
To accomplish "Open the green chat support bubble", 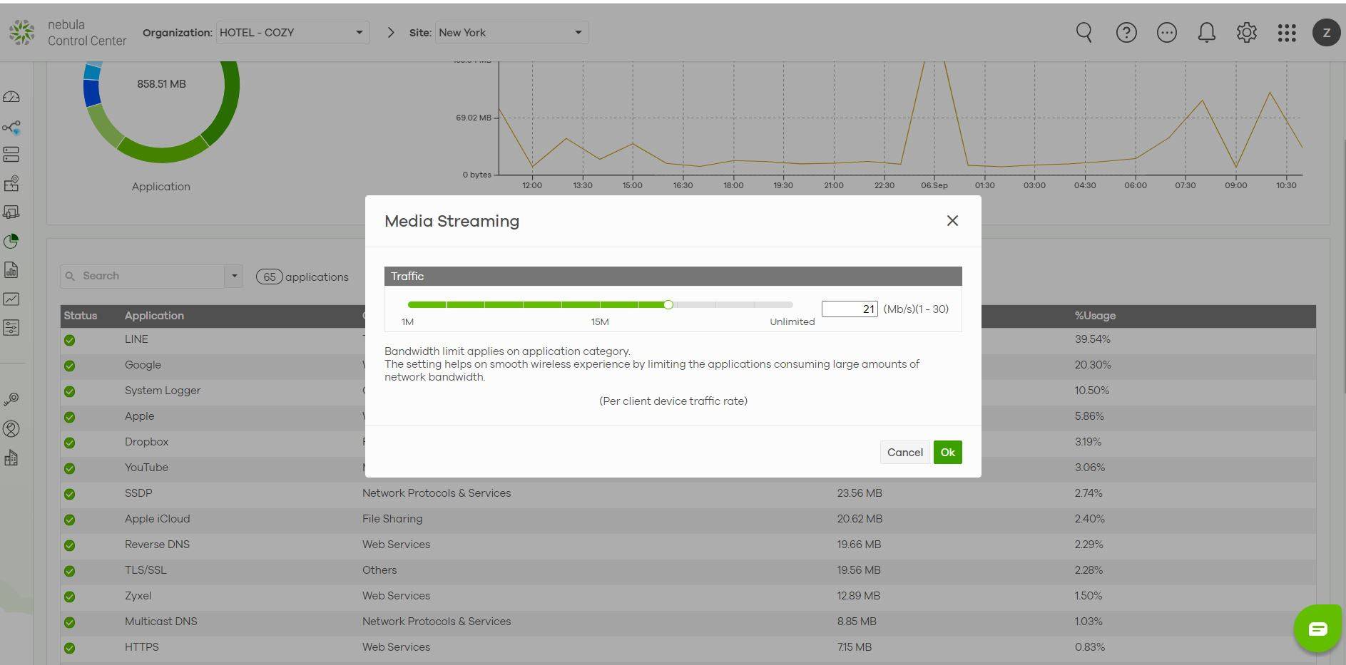I will 1317,629.
